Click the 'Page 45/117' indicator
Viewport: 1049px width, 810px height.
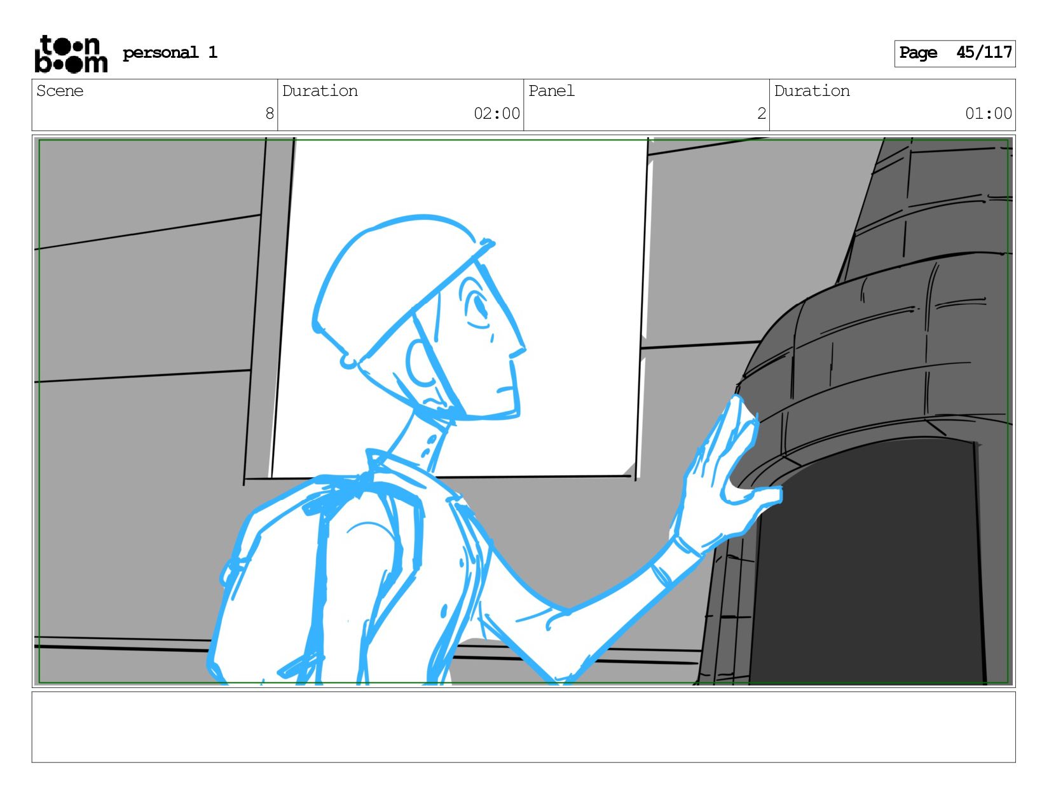955,53
